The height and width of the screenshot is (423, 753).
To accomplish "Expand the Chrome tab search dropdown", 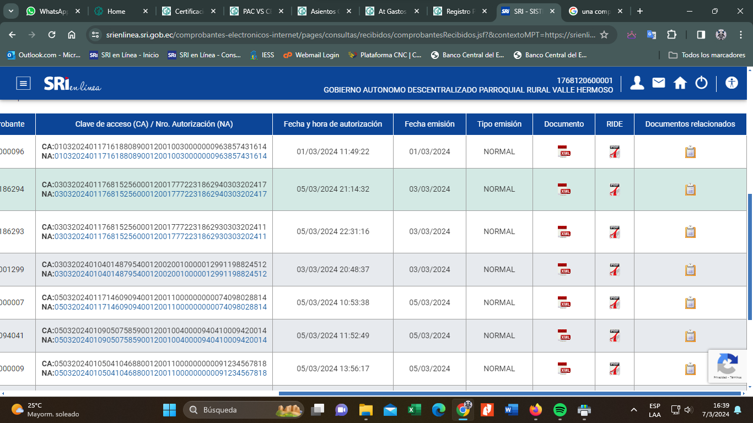I will 12,11.
